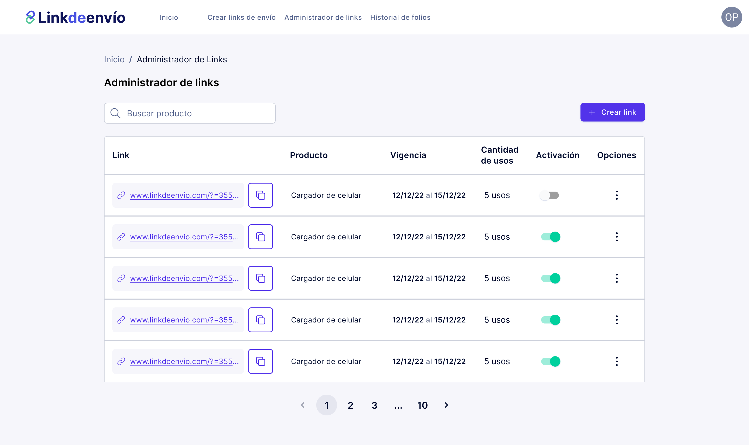Viewport: 749px width, 445px height.
Task: Turn off the last row's activation toggle
Action: pyautogui.click(x=551, y=361)
